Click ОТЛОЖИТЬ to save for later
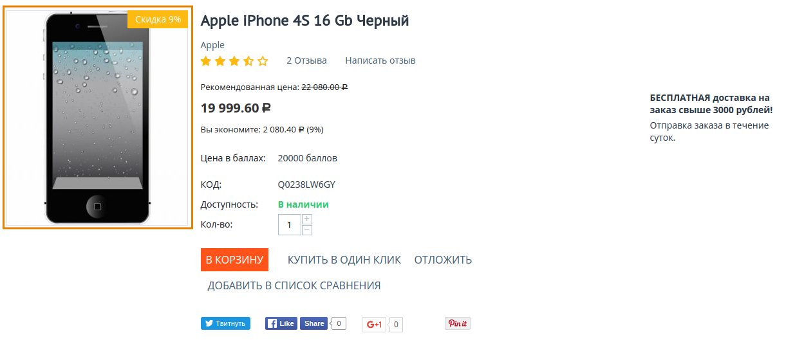This screenshot has width=795, height=342. [443, 260]
